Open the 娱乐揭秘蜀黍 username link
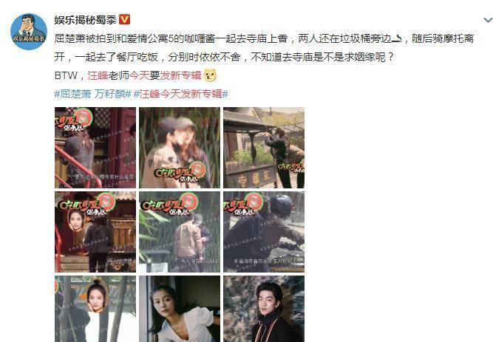Viewport: 493px width, 342px height. tap(85, 20)
